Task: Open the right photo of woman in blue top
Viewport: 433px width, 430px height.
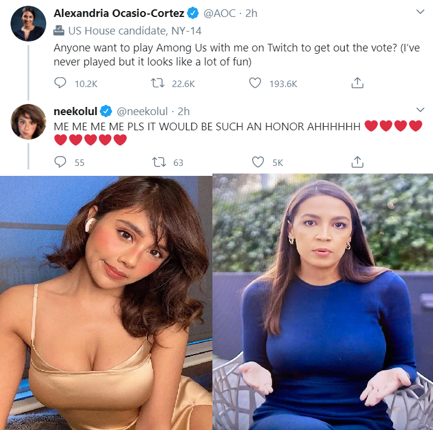Action: [322, 301]
